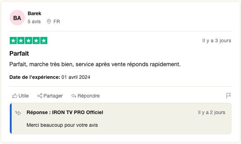Flag this review with flag icon
The height and width of the screenshot is (144, 241).
[229, 96]
